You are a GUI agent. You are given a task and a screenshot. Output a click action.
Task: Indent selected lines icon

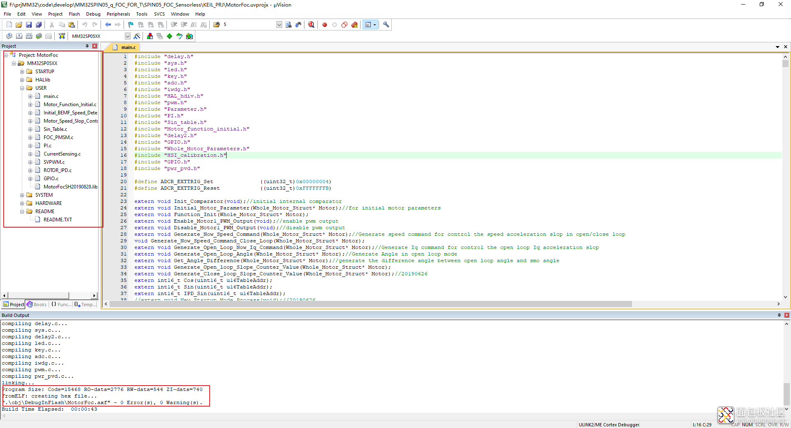tap(174, 25)
